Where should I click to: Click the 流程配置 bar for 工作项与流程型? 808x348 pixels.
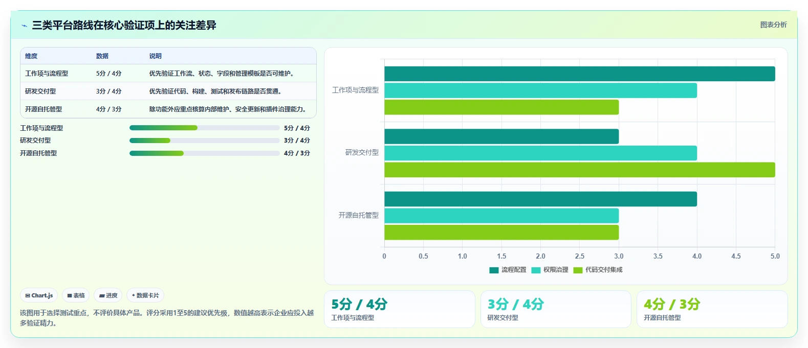[580, 74]
